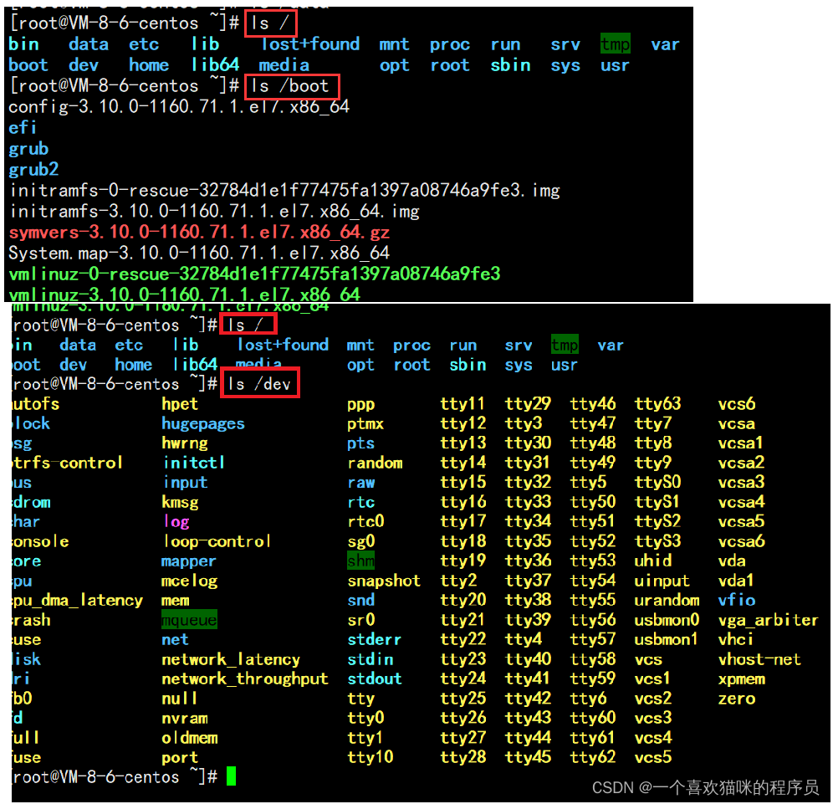833x804 pixels.
Task: Click the tmp directory with green highlight
Action: pos(615,44)
